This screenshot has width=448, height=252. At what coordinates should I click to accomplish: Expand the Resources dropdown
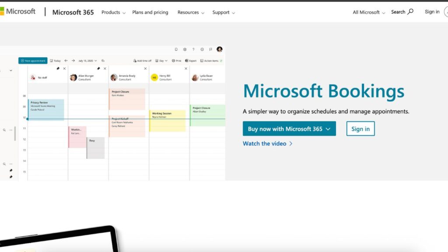click(x=191, y=12)
